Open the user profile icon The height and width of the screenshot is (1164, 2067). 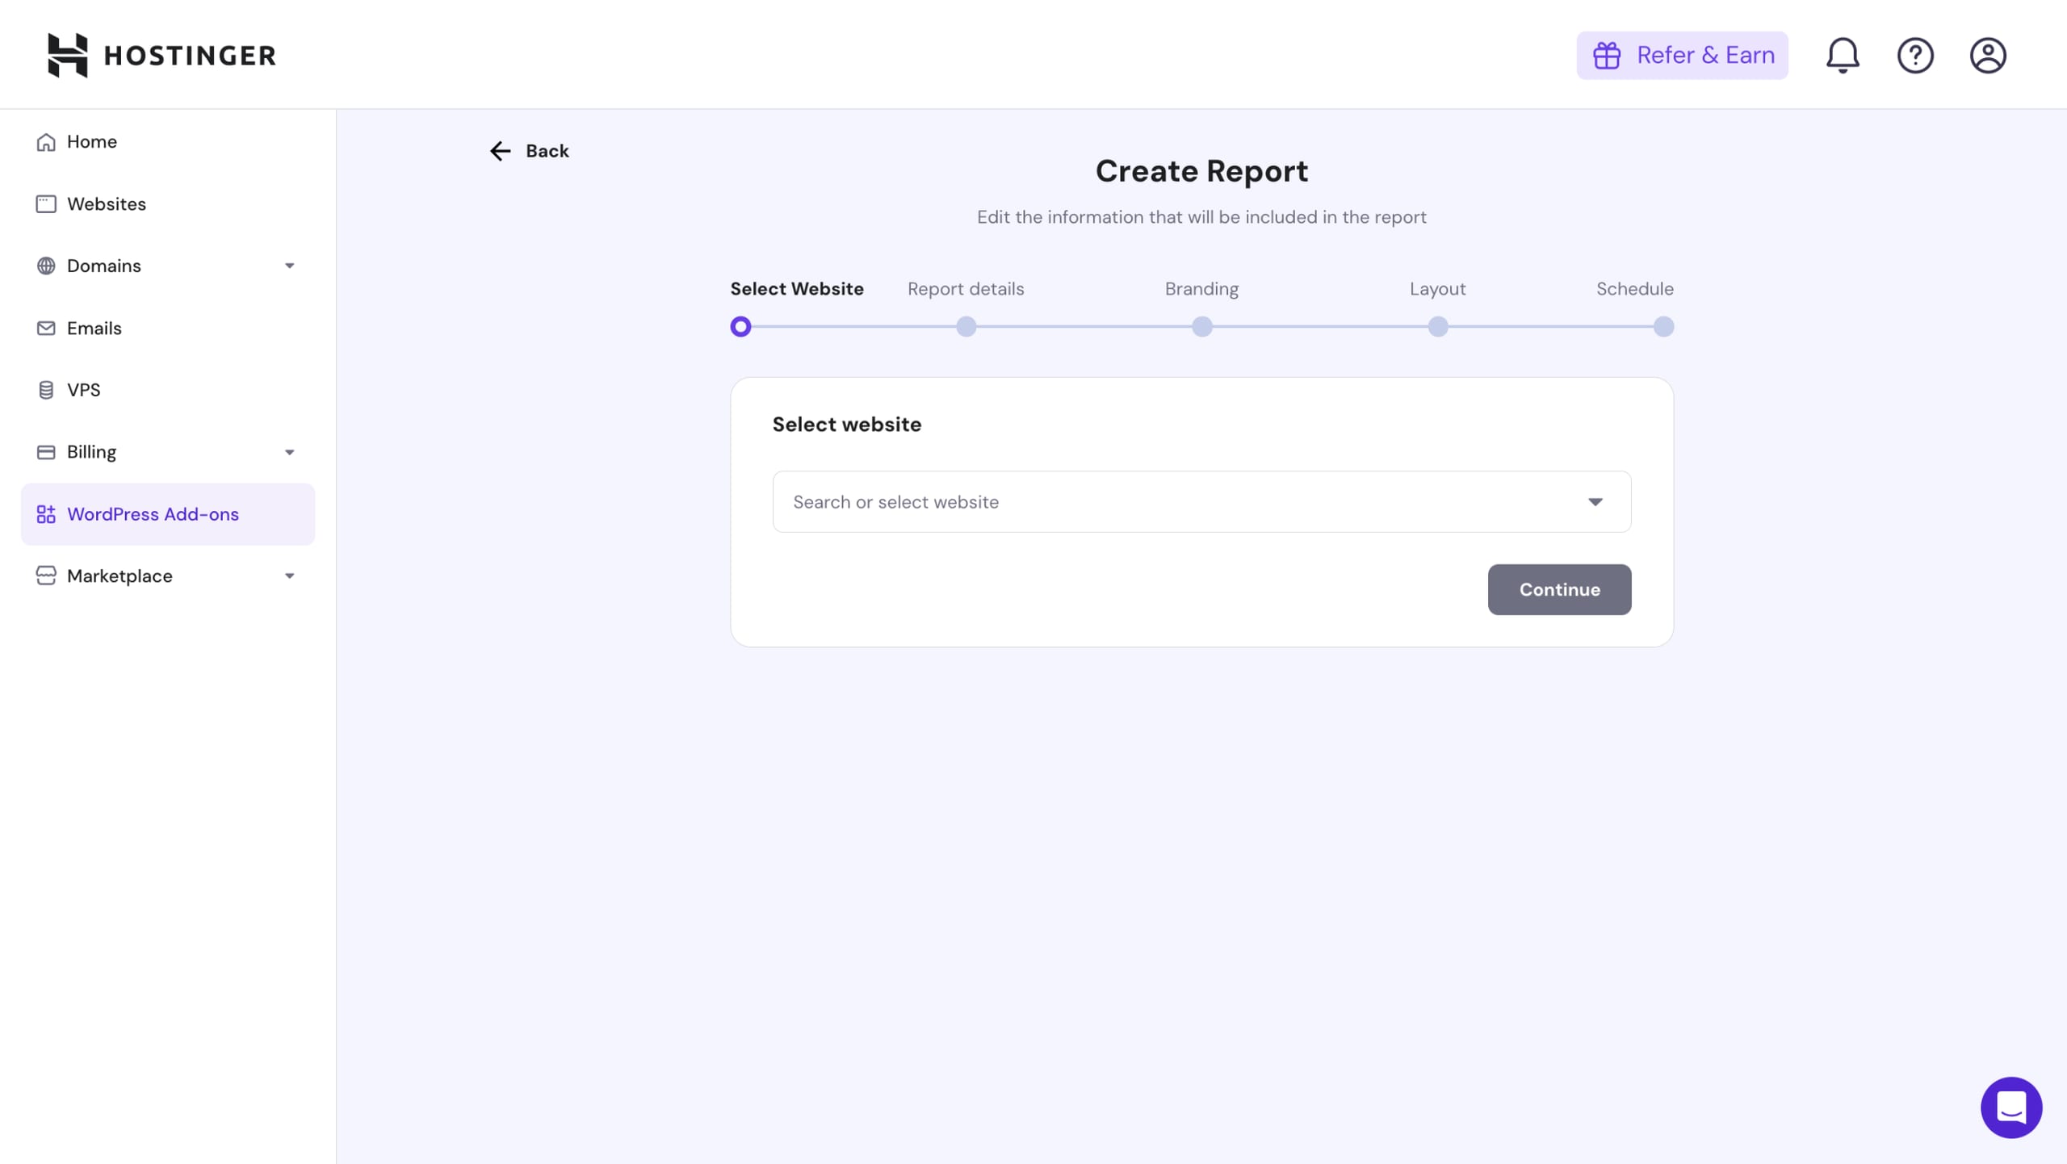click(1988, 55)
